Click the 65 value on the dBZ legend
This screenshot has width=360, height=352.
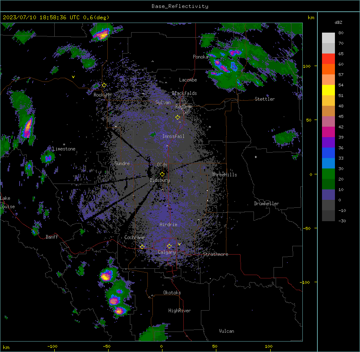pyautogui.click(x=341, y=54)
